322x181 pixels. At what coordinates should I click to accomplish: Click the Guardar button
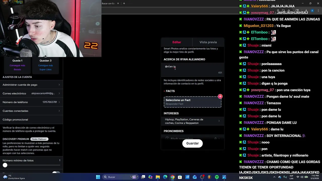192,143
